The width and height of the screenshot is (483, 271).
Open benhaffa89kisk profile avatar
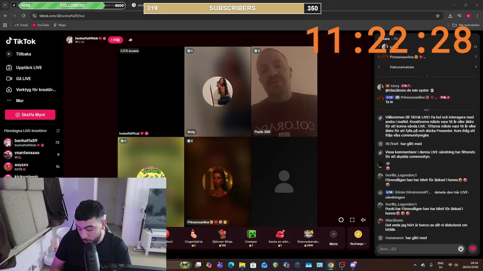[x=70, y=40]
